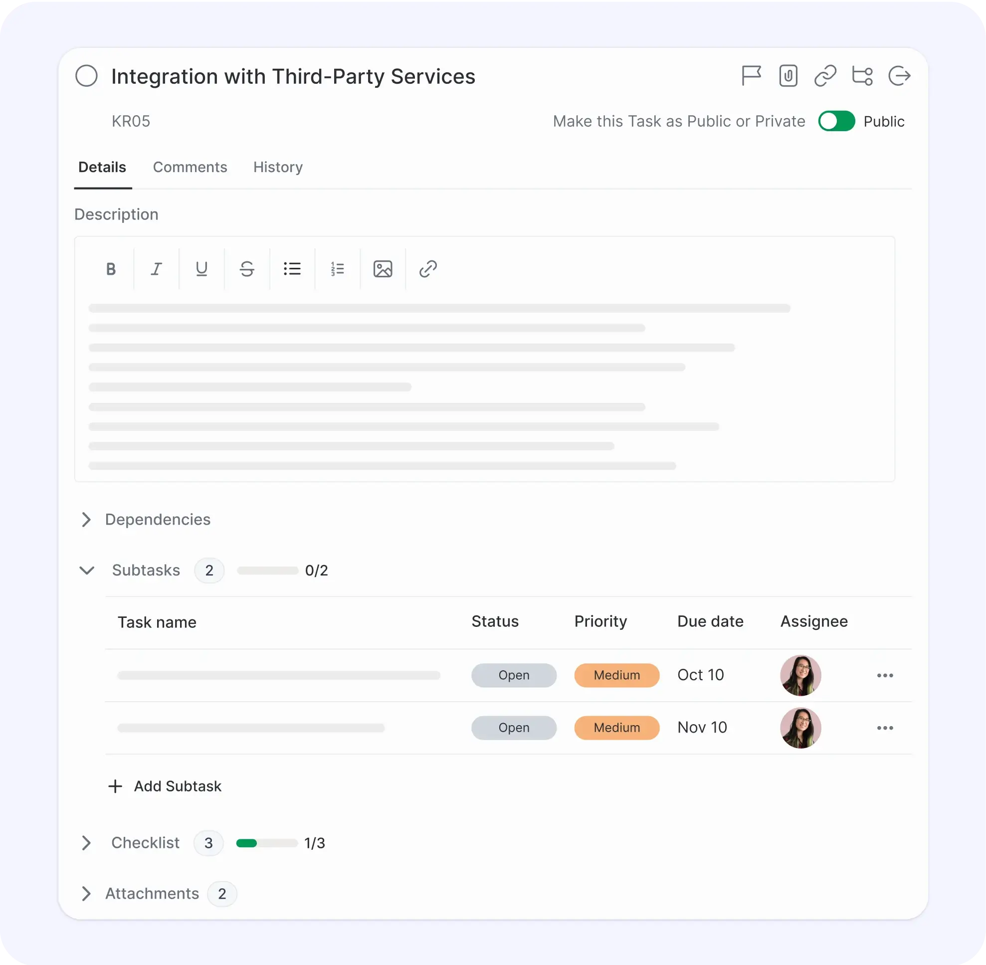Apply italic formatting in description editor
The image size is (986, 965).
(x=156, y=269)
